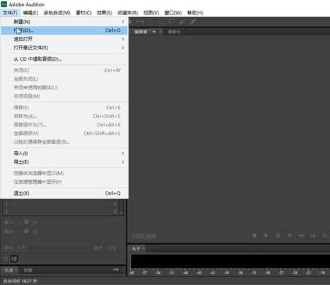Image resolution: width=330 pixels, height=285 pixels.
Task: Select the marquee selection tool
Action: pos(161,22)
